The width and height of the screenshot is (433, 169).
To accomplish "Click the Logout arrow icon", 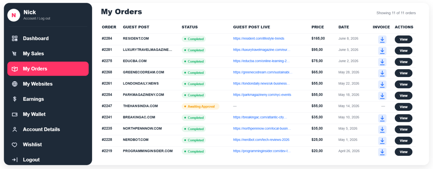I will point(15,160).
